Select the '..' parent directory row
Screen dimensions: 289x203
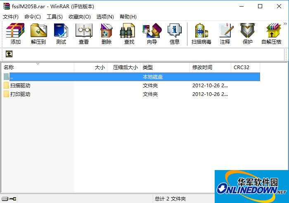click(132, 77)
